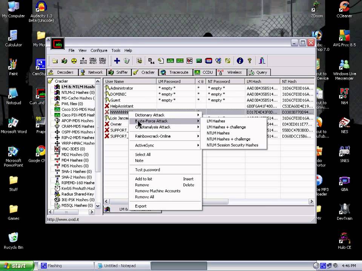The width and height of the screenshot is (362, 271).
Task: Click the right arrow of the tree's horizontal scrollbar
Action: [x=92, y=212]
